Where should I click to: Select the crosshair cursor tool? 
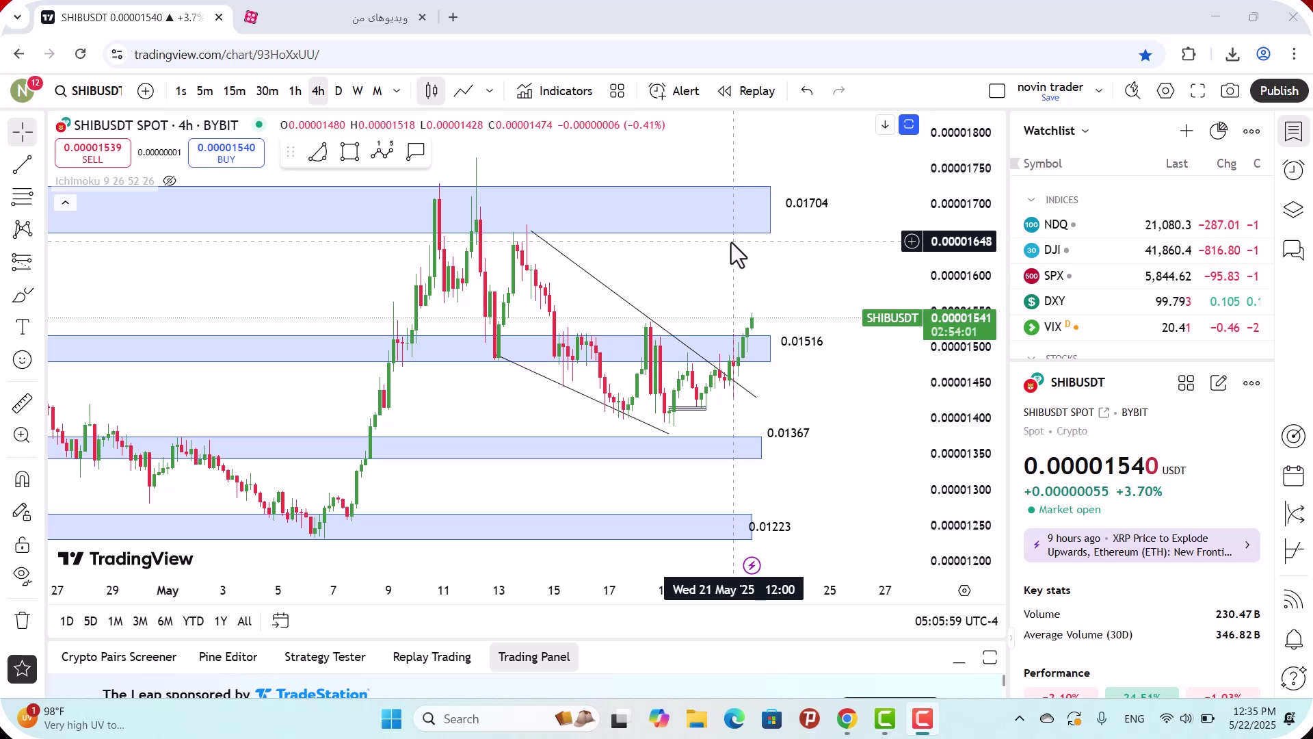[22, 132]
